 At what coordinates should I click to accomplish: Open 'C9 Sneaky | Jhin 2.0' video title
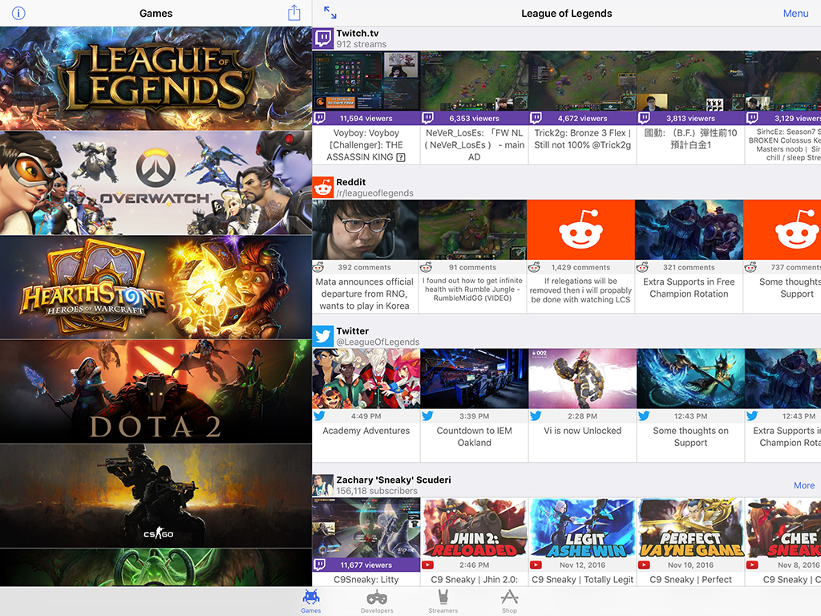(x=475, y=579)
